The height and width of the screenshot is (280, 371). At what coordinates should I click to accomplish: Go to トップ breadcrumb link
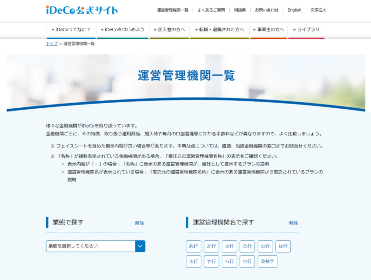pyautogui.click(x=52, y=44)
